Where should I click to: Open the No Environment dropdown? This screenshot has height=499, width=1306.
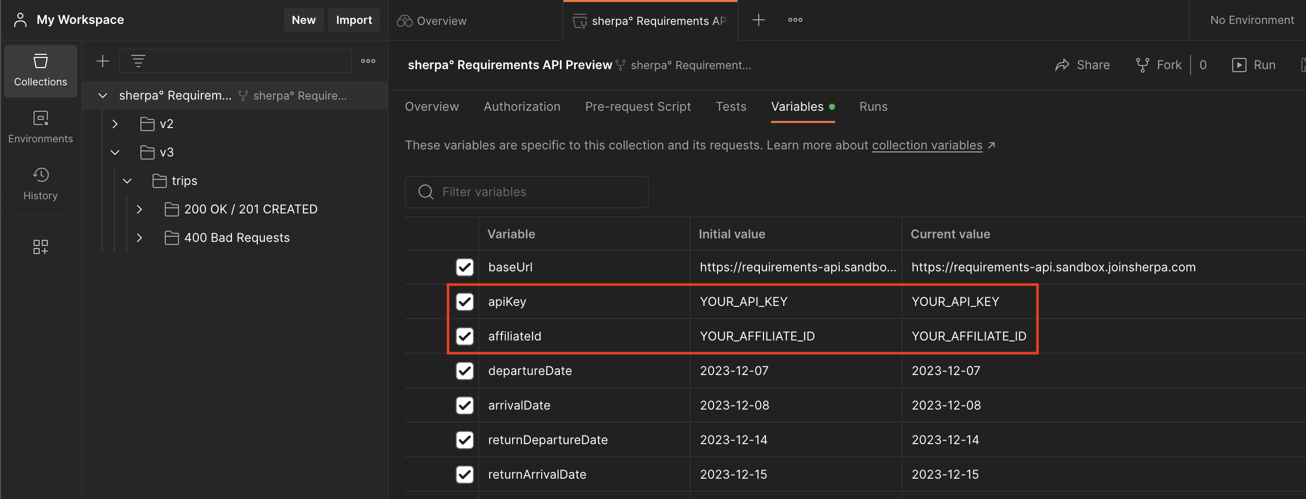click(x=1252, y=20)
